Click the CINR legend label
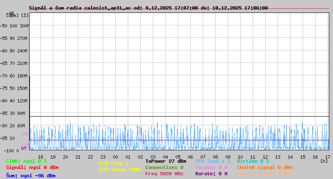Viewport: 333px width, 179px height. [26, 161]
